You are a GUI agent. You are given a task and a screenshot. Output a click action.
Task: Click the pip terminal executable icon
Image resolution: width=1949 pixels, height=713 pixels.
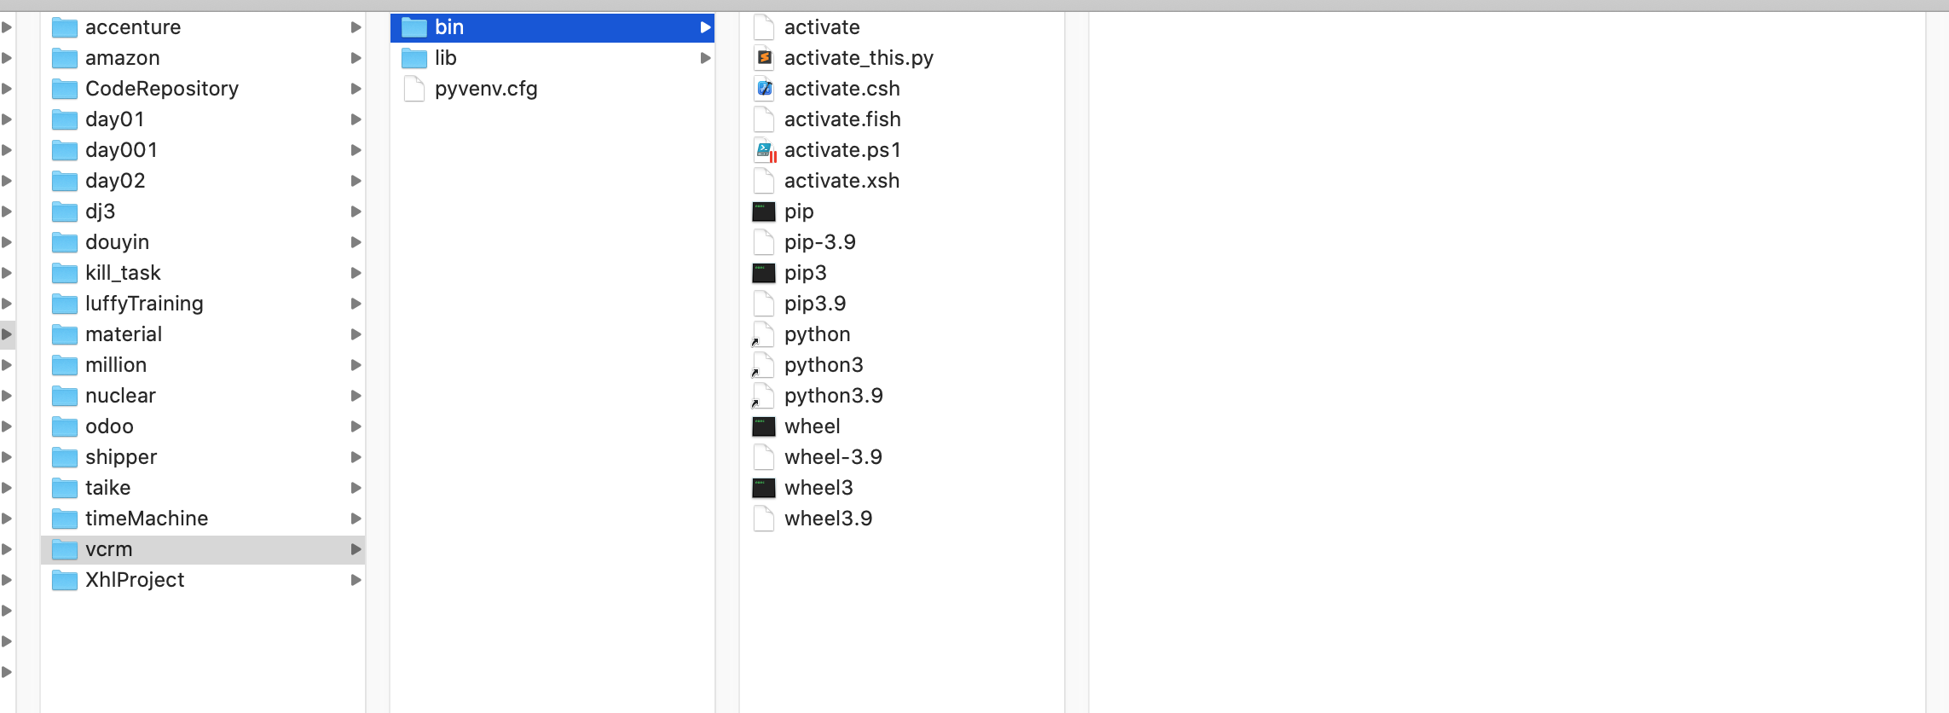764,212
